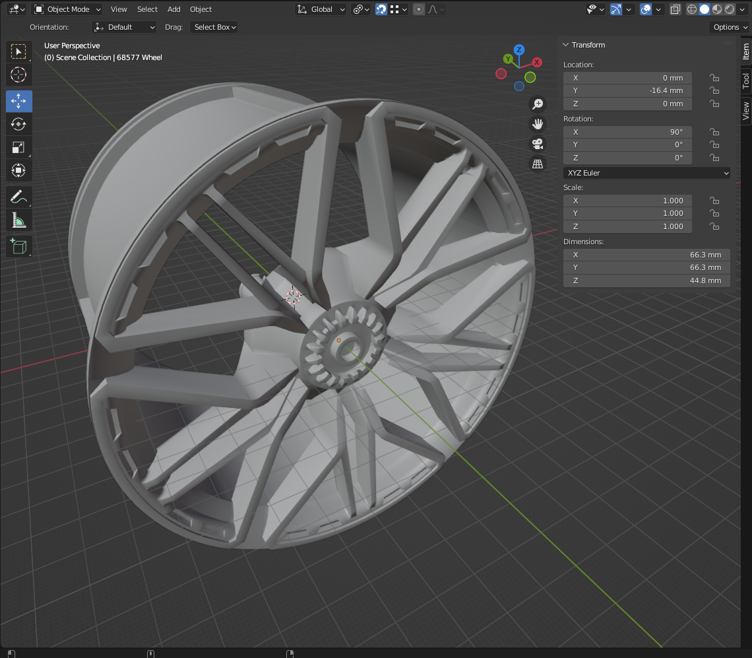Pick the Annotate pencil tool

[x=18, y=197]
